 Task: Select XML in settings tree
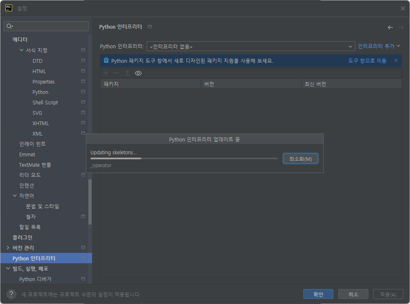coord(37,133)
